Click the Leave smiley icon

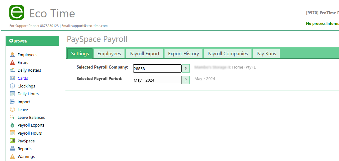coord(12,110)
